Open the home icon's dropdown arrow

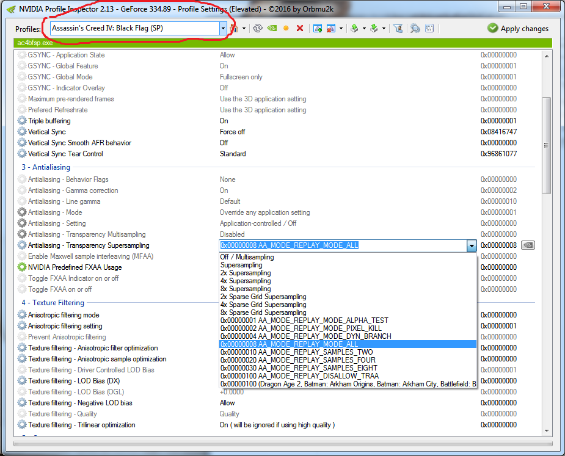click(x=244, y=29)
